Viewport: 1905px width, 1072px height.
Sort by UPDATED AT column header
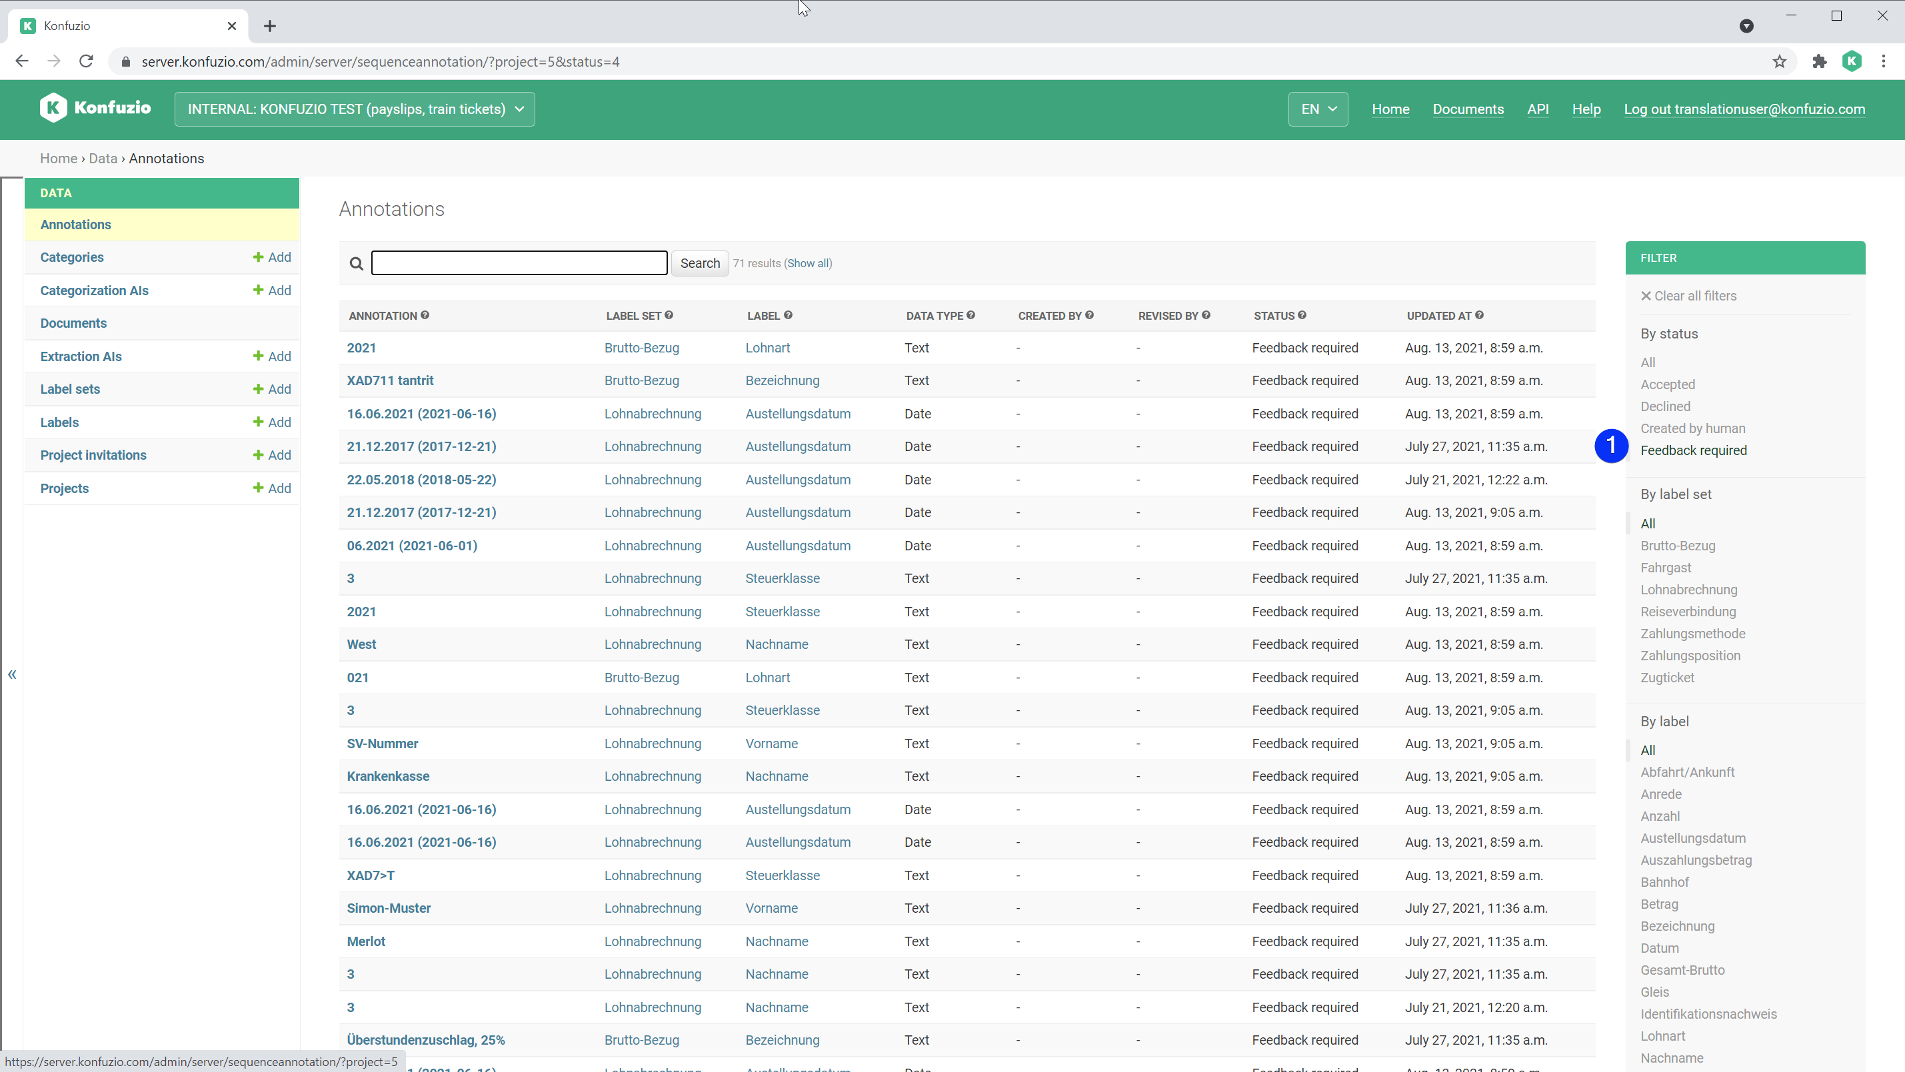click(1439, 316)
